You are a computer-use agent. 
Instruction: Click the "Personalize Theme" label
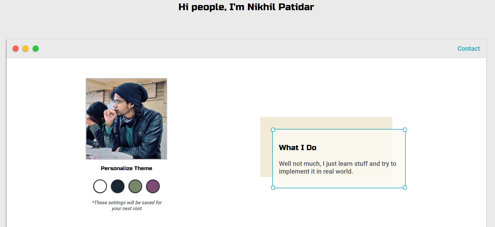[x=126, y=168]
